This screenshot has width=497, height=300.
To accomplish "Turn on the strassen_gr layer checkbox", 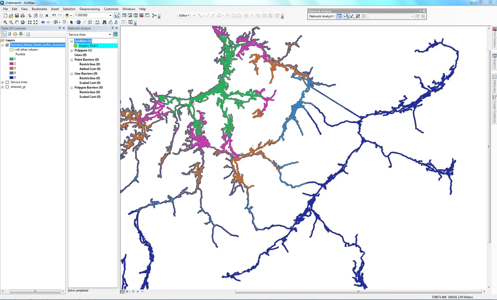I will [x=7, y=87].
